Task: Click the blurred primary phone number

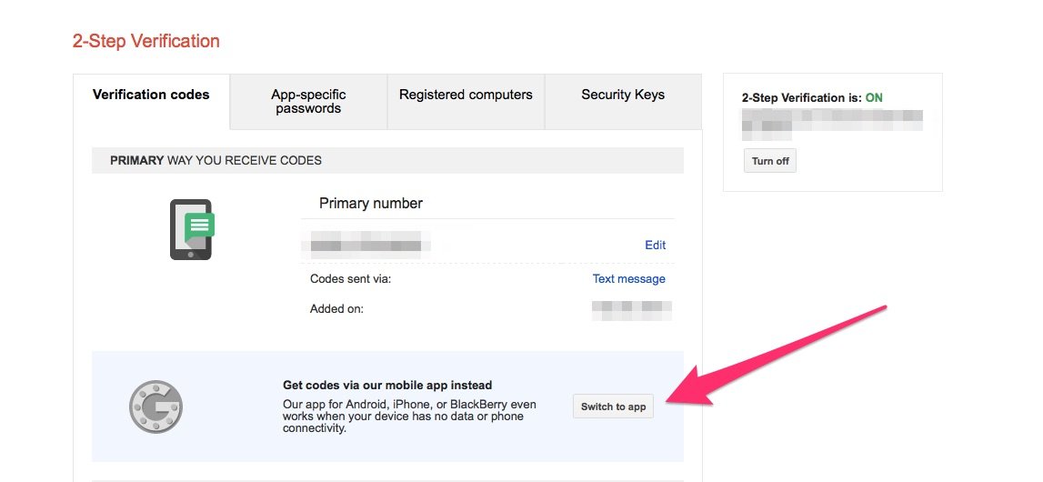Action: 370,244
